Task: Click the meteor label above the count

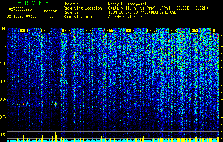Action: (50, 11)
